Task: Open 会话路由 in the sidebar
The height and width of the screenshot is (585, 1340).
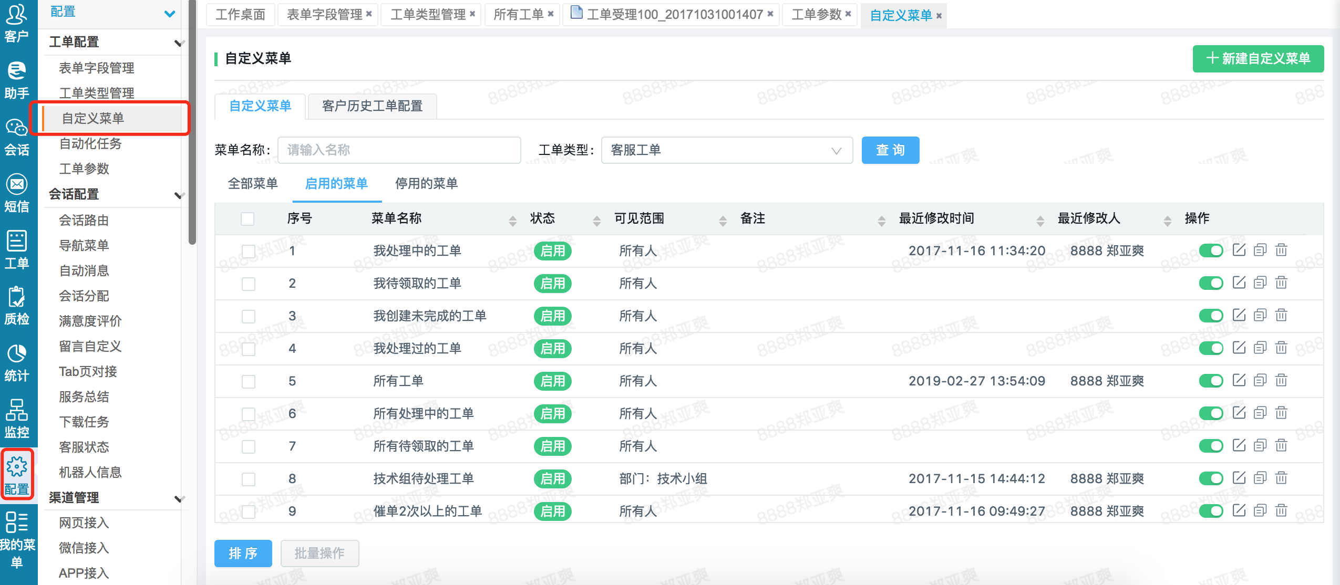Action: 84,220
